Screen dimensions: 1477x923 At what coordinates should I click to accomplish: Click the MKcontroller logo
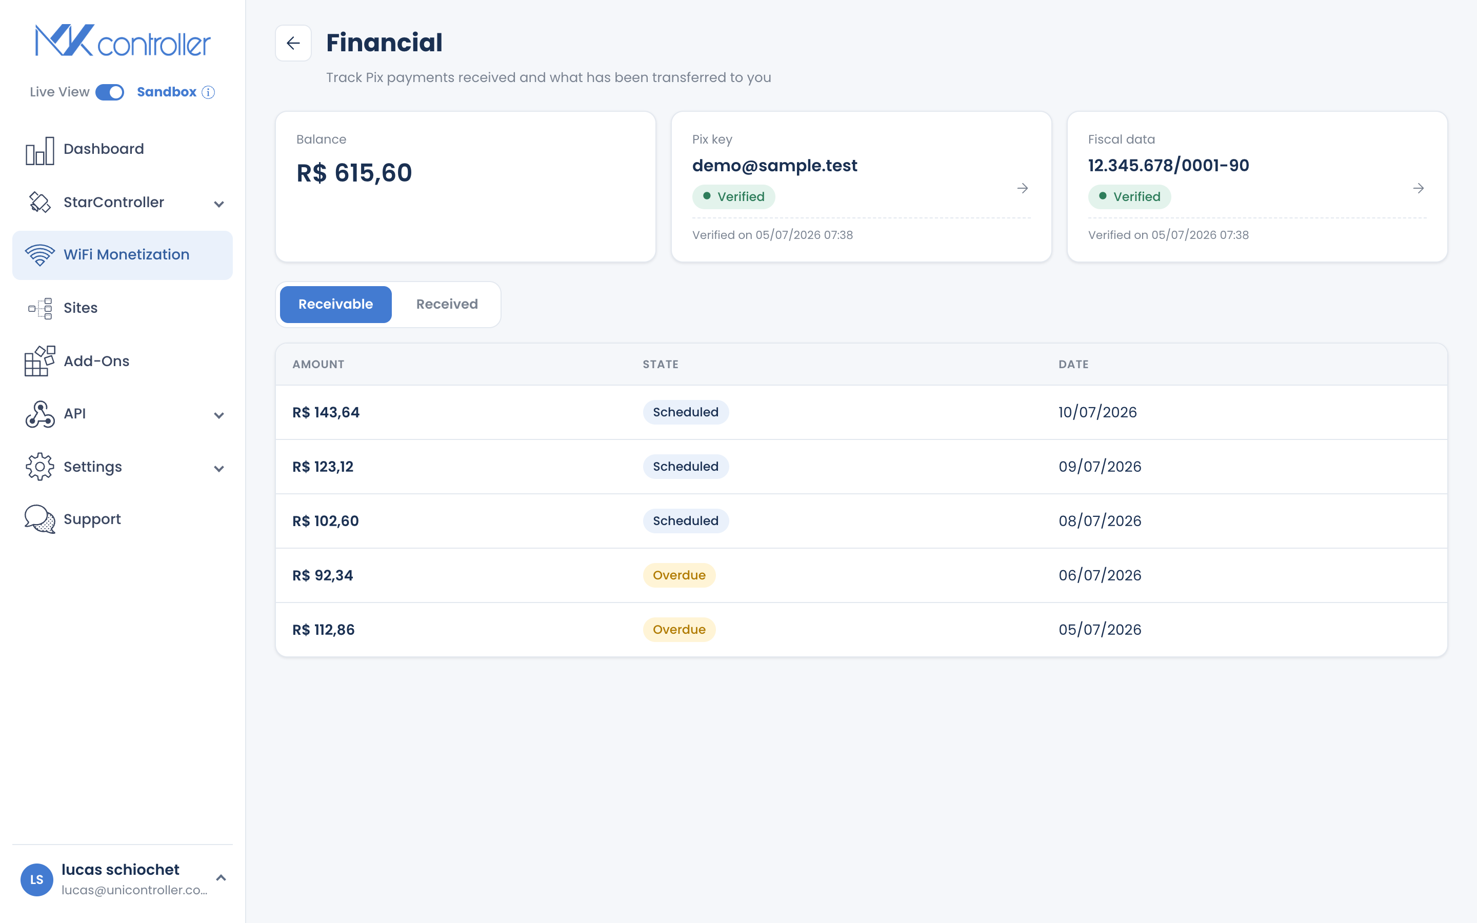[123, 41]
